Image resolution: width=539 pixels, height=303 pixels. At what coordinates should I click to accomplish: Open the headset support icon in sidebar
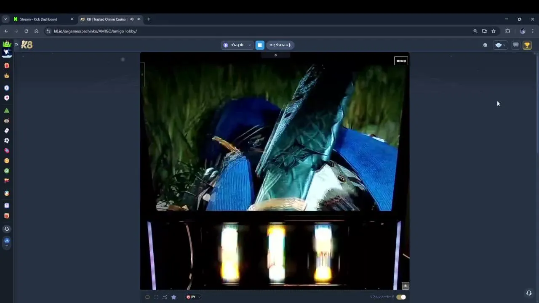(6, 229)
